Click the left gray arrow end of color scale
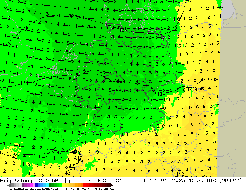Image resolution: width=246 pixels, height=190 pixels. coord(9,185)
